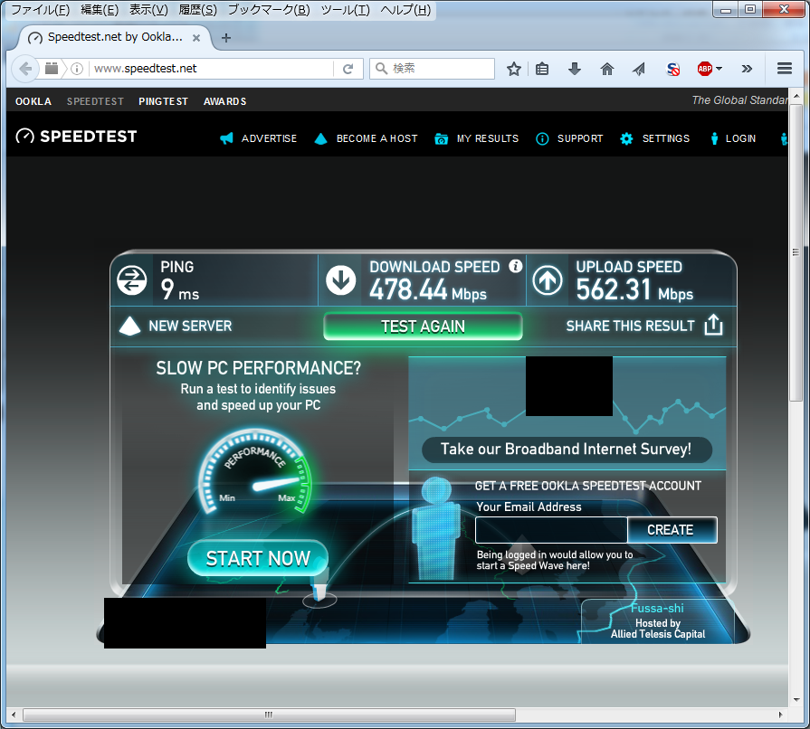Open the ファイル(F) menu

pos(41,10)
